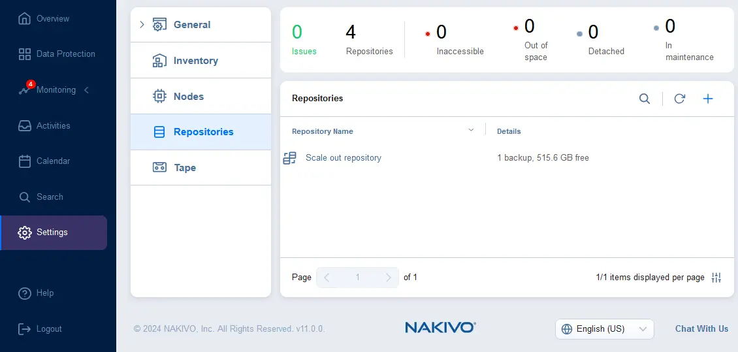
Task: Click the Details column header
Action: pyautogui.click(x=509, y=131)
